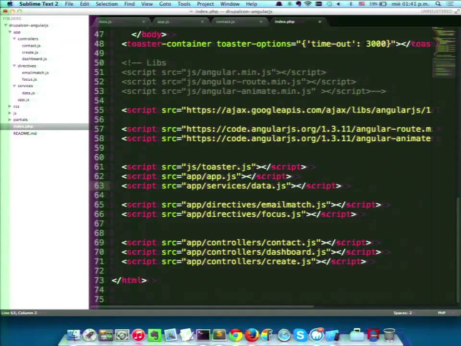Expand the css folder
The image size is (461, 346).
click(x=10, y=106)
